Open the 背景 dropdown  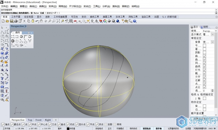click(213, 42)
